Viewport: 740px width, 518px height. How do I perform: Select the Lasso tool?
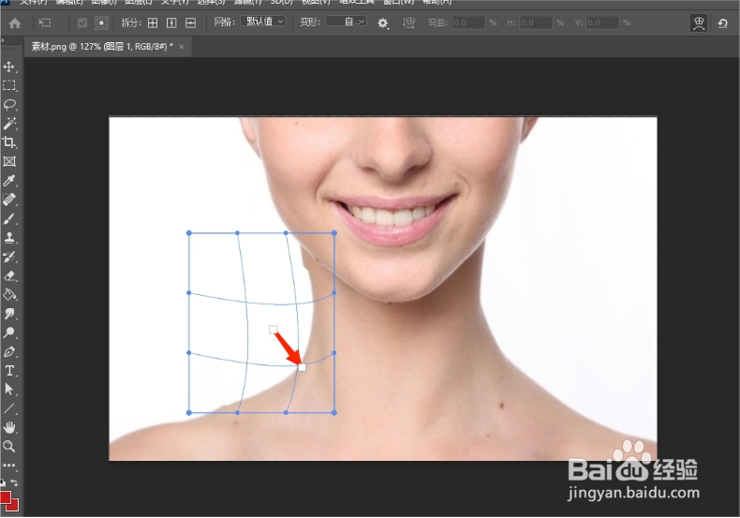click(9, 104)
